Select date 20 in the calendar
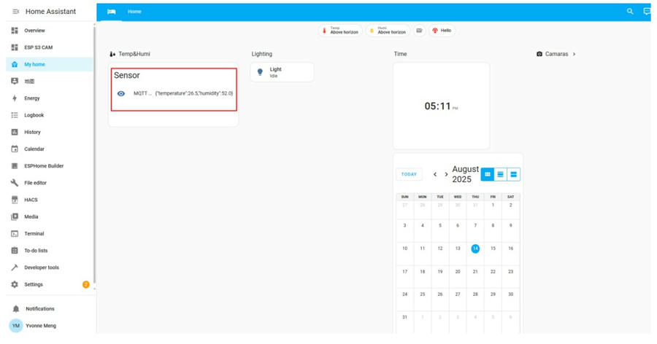The image size is (657, 344). pyautogui.click(x=458, y=272)
